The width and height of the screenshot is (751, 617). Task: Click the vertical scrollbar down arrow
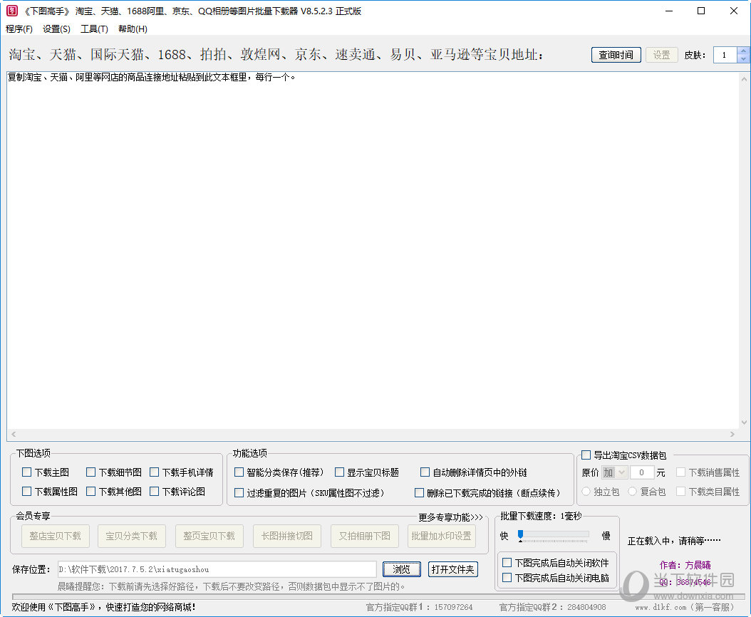(744, 422)
